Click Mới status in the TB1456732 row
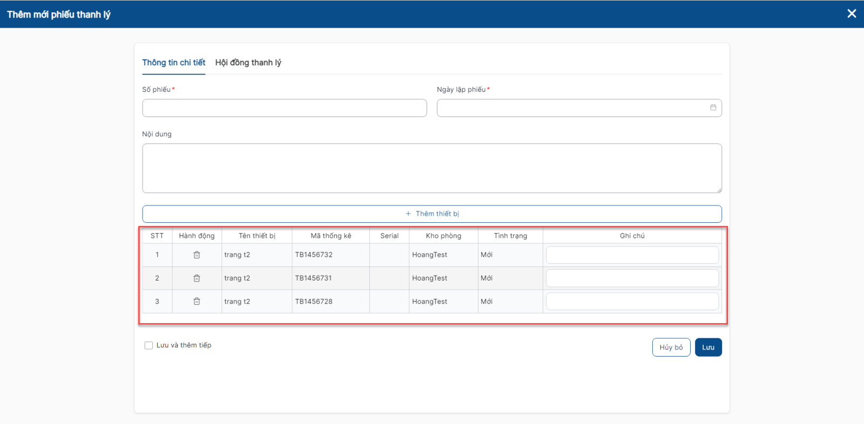 click(487, 255)
